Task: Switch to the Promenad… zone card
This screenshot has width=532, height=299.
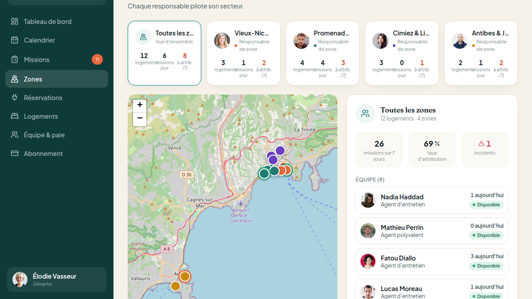Action: coord(323,53)
